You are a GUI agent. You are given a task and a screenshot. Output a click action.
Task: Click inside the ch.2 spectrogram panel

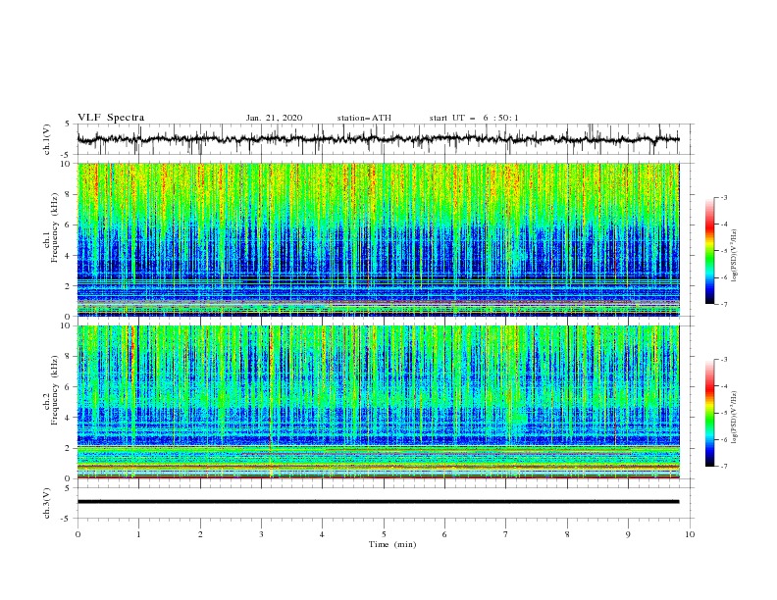pos(378,402)
